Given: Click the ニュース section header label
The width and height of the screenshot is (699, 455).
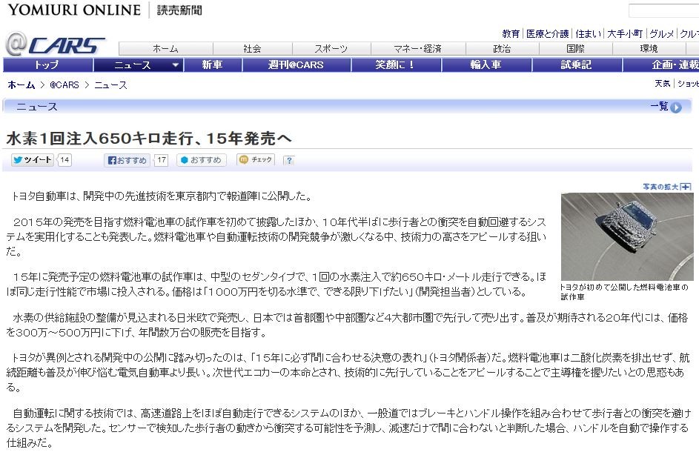Looking at the screenshot, I should [x=37, y=107].
